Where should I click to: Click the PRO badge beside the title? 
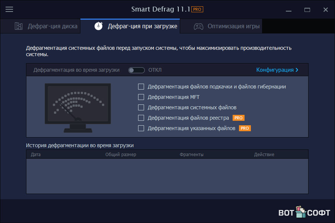click(197, 9)
